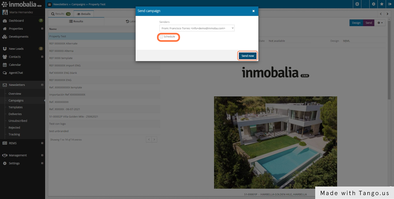Open Calendar in the sidebar
394x199 pixels.
(15, 65)
